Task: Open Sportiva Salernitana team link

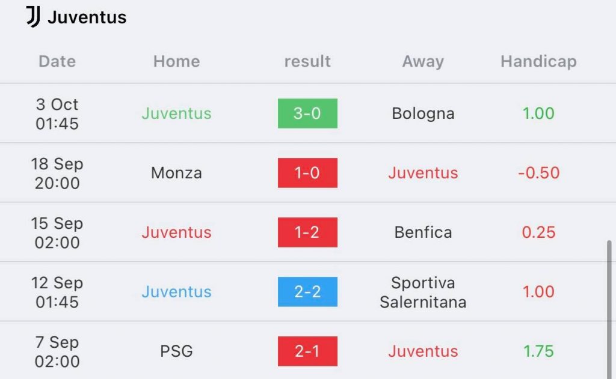Action: tap(423, 293)
